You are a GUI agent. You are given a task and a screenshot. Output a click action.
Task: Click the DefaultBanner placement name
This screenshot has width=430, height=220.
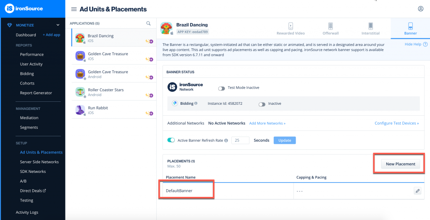[x=179, y=191]
